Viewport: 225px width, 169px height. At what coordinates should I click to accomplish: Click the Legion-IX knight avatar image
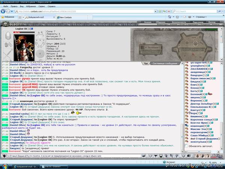pos(24,47)
